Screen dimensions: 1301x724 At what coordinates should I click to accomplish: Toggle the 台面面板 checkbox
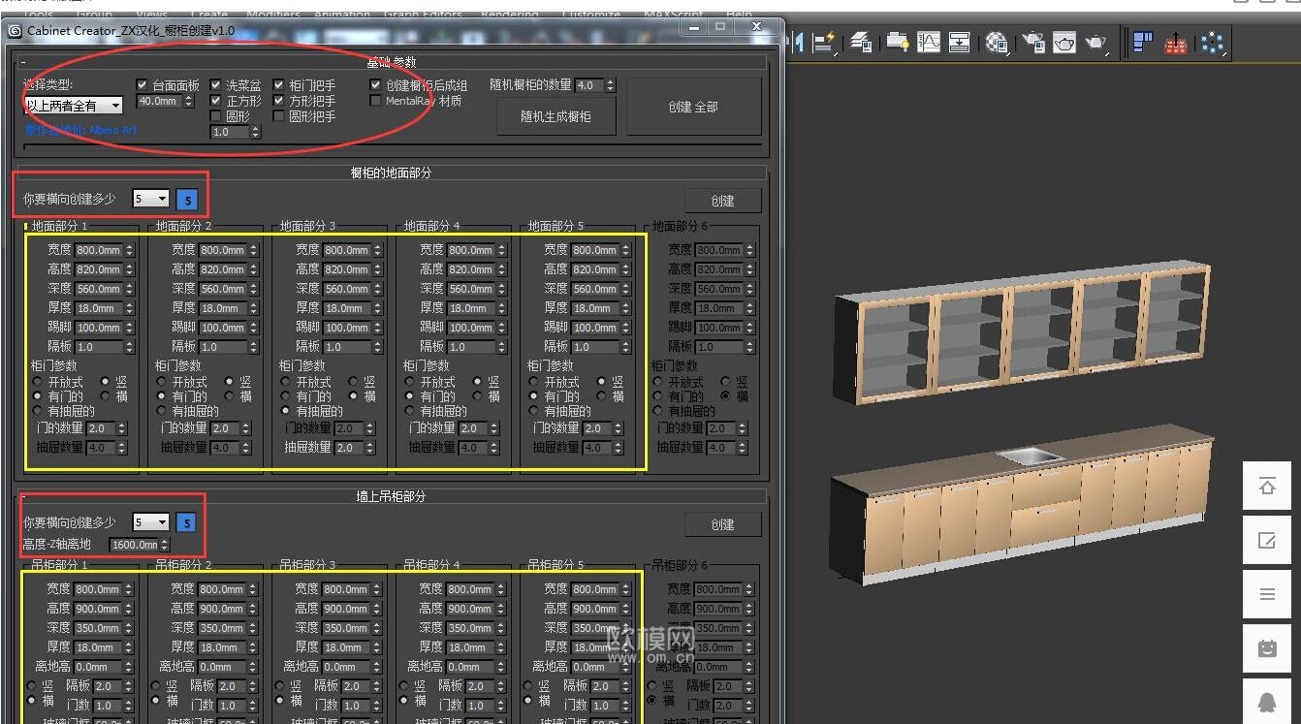click(143, 85)
